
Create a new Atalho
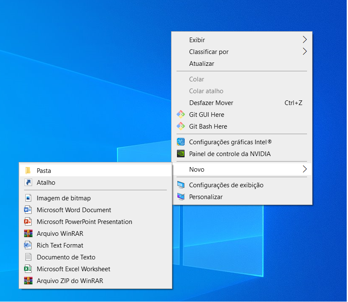(95, 183)
